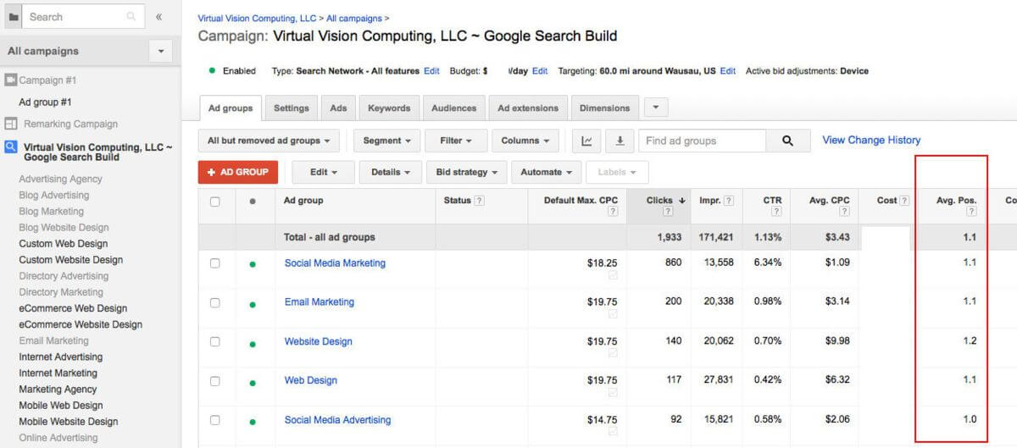Open the Email Marketing ad group link
The width and height of the screenshot is (1017, 448).
pos(320,302)
